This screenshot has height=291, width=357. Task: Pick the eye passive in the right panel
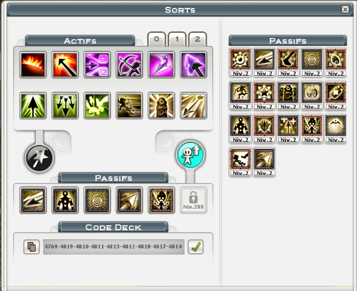click(x=312, y=60)
